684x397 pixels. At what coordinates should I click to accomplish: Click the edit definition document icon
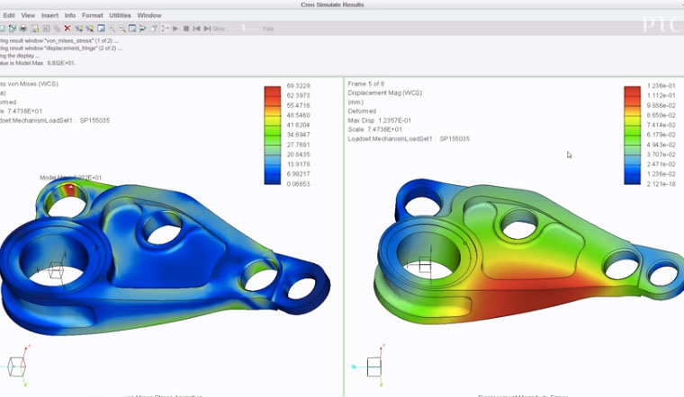click(x=46, y=29)
